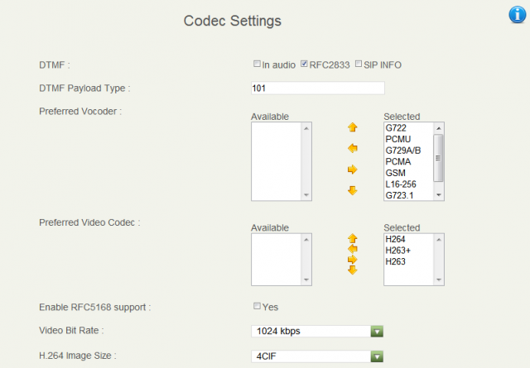Click video codec left arrow
The image size is (530, 368).
tap(353, 249)
